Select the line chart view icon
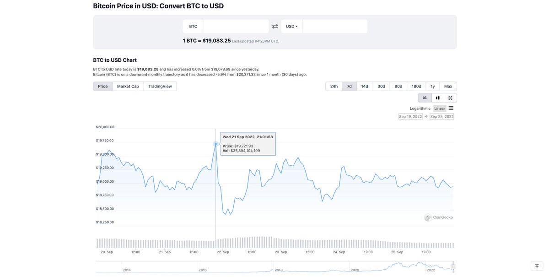This screenshot has height=277, width=549. 425,98
